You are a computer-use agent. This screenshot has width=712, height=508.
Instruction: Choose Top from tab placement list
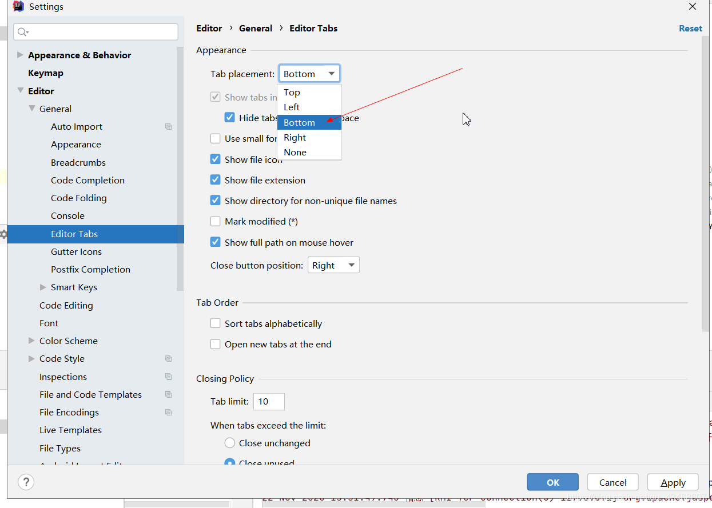tap(309, 93)
